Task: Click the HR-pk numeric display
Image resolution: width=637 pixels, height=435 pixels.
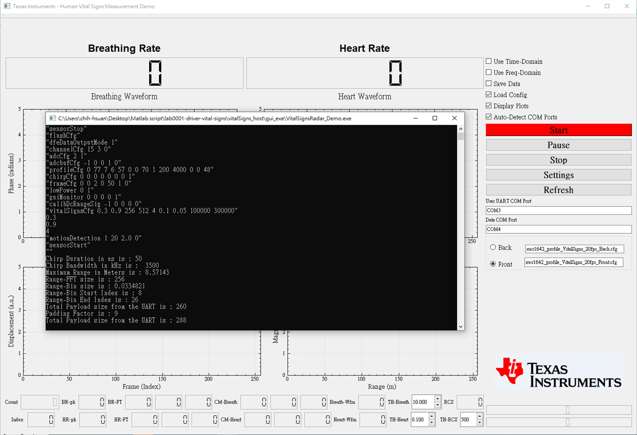Action: point(93,419)
